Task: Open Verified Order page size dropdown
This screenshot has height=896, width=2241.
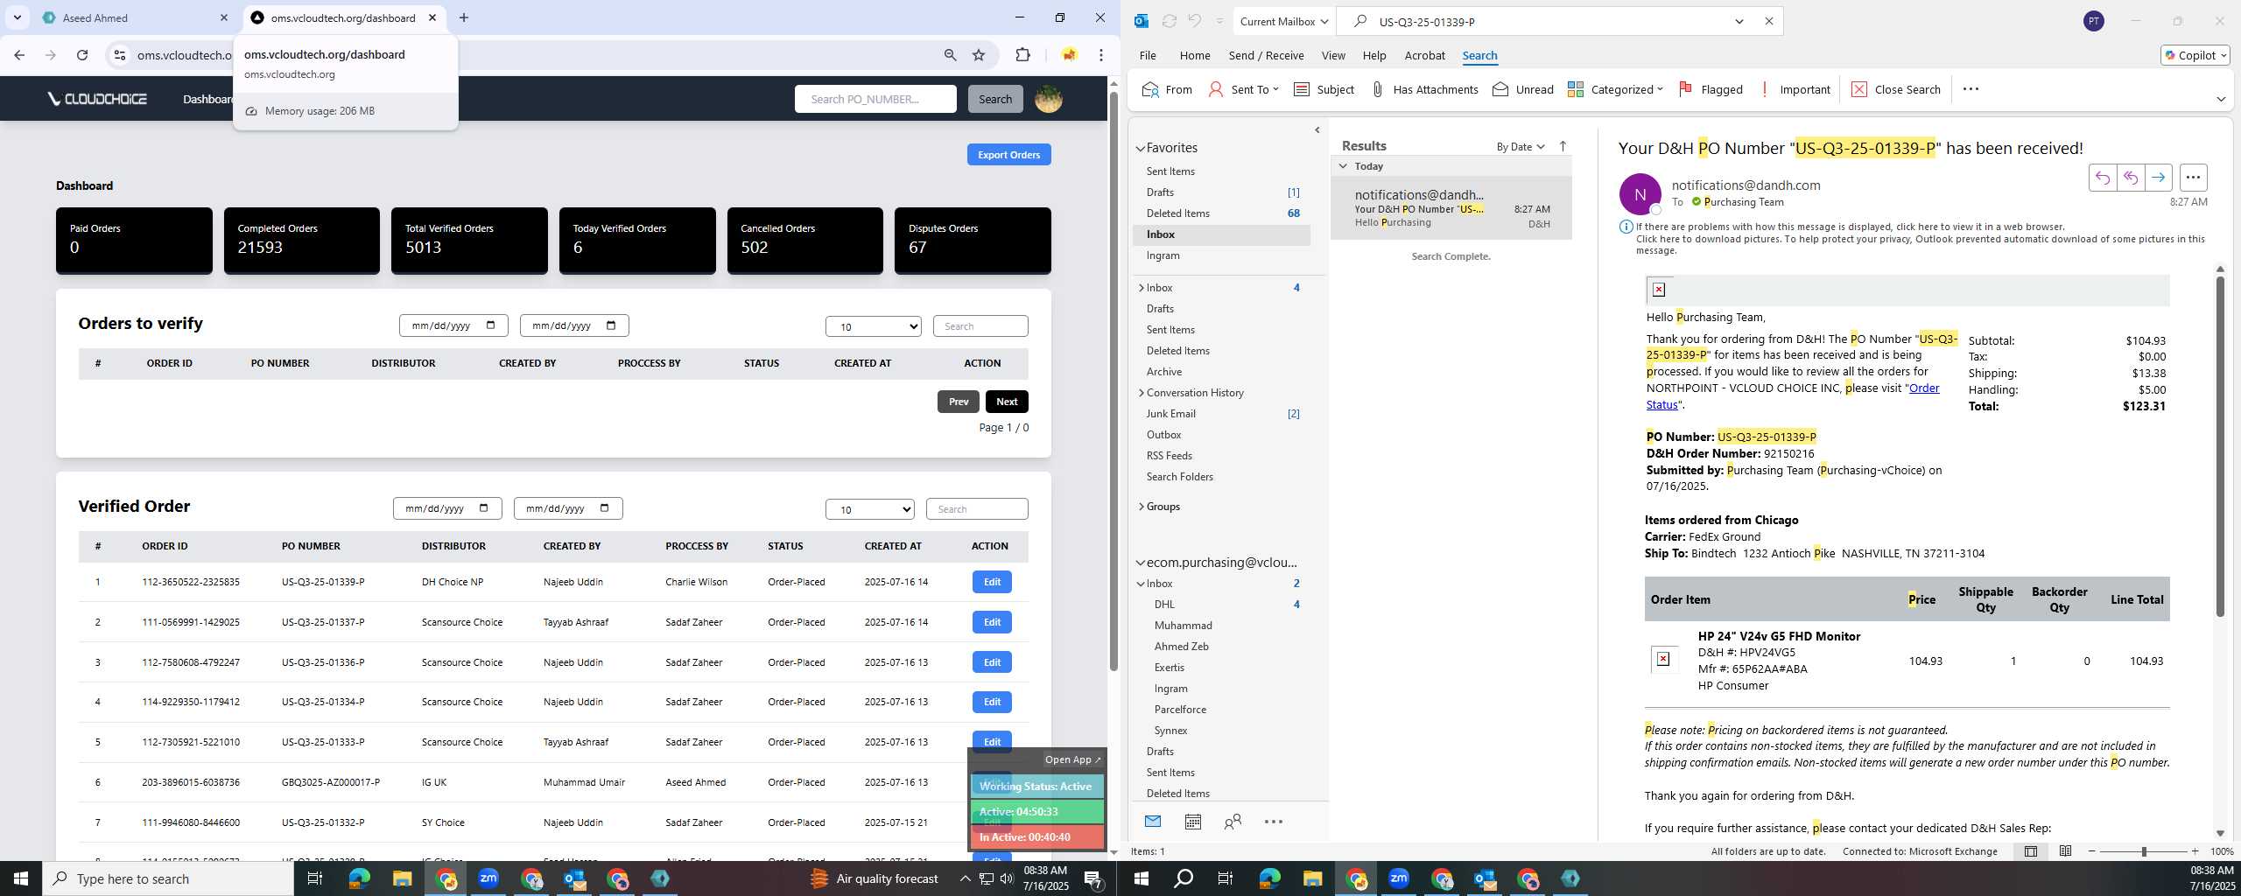Action: [x=869, y=509]
